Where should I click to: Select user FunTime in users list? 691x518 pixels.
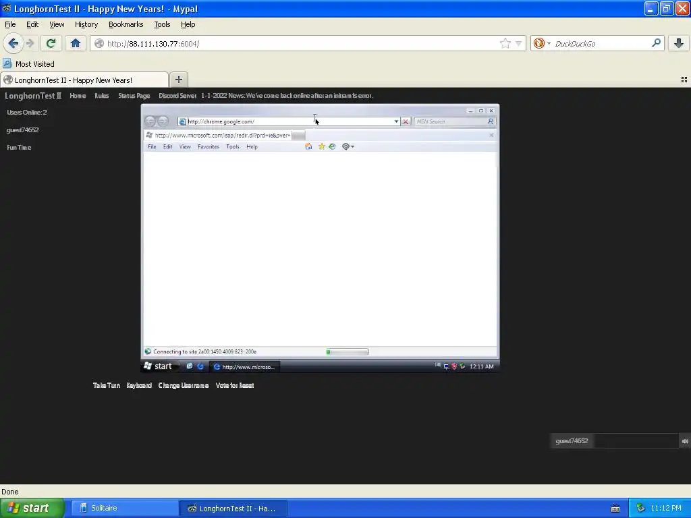point(19,148)
